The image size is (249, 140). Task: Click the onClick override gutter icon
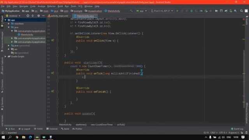coord(53,40)
